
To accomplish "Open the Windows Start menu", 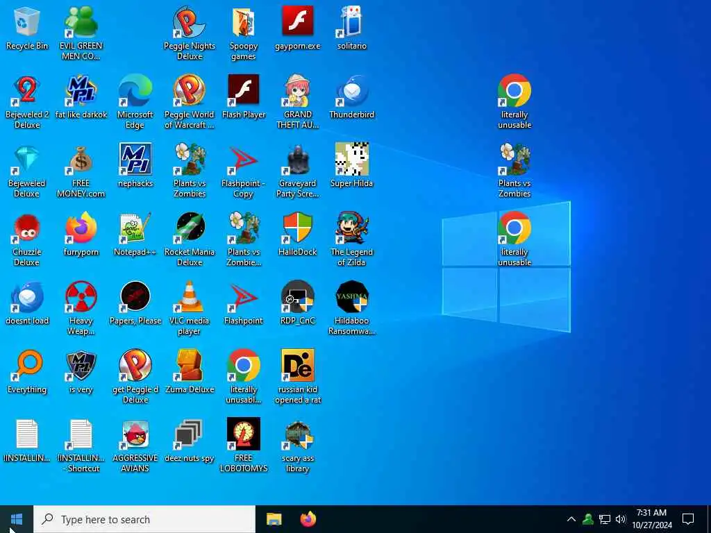I will coord(17,519).
